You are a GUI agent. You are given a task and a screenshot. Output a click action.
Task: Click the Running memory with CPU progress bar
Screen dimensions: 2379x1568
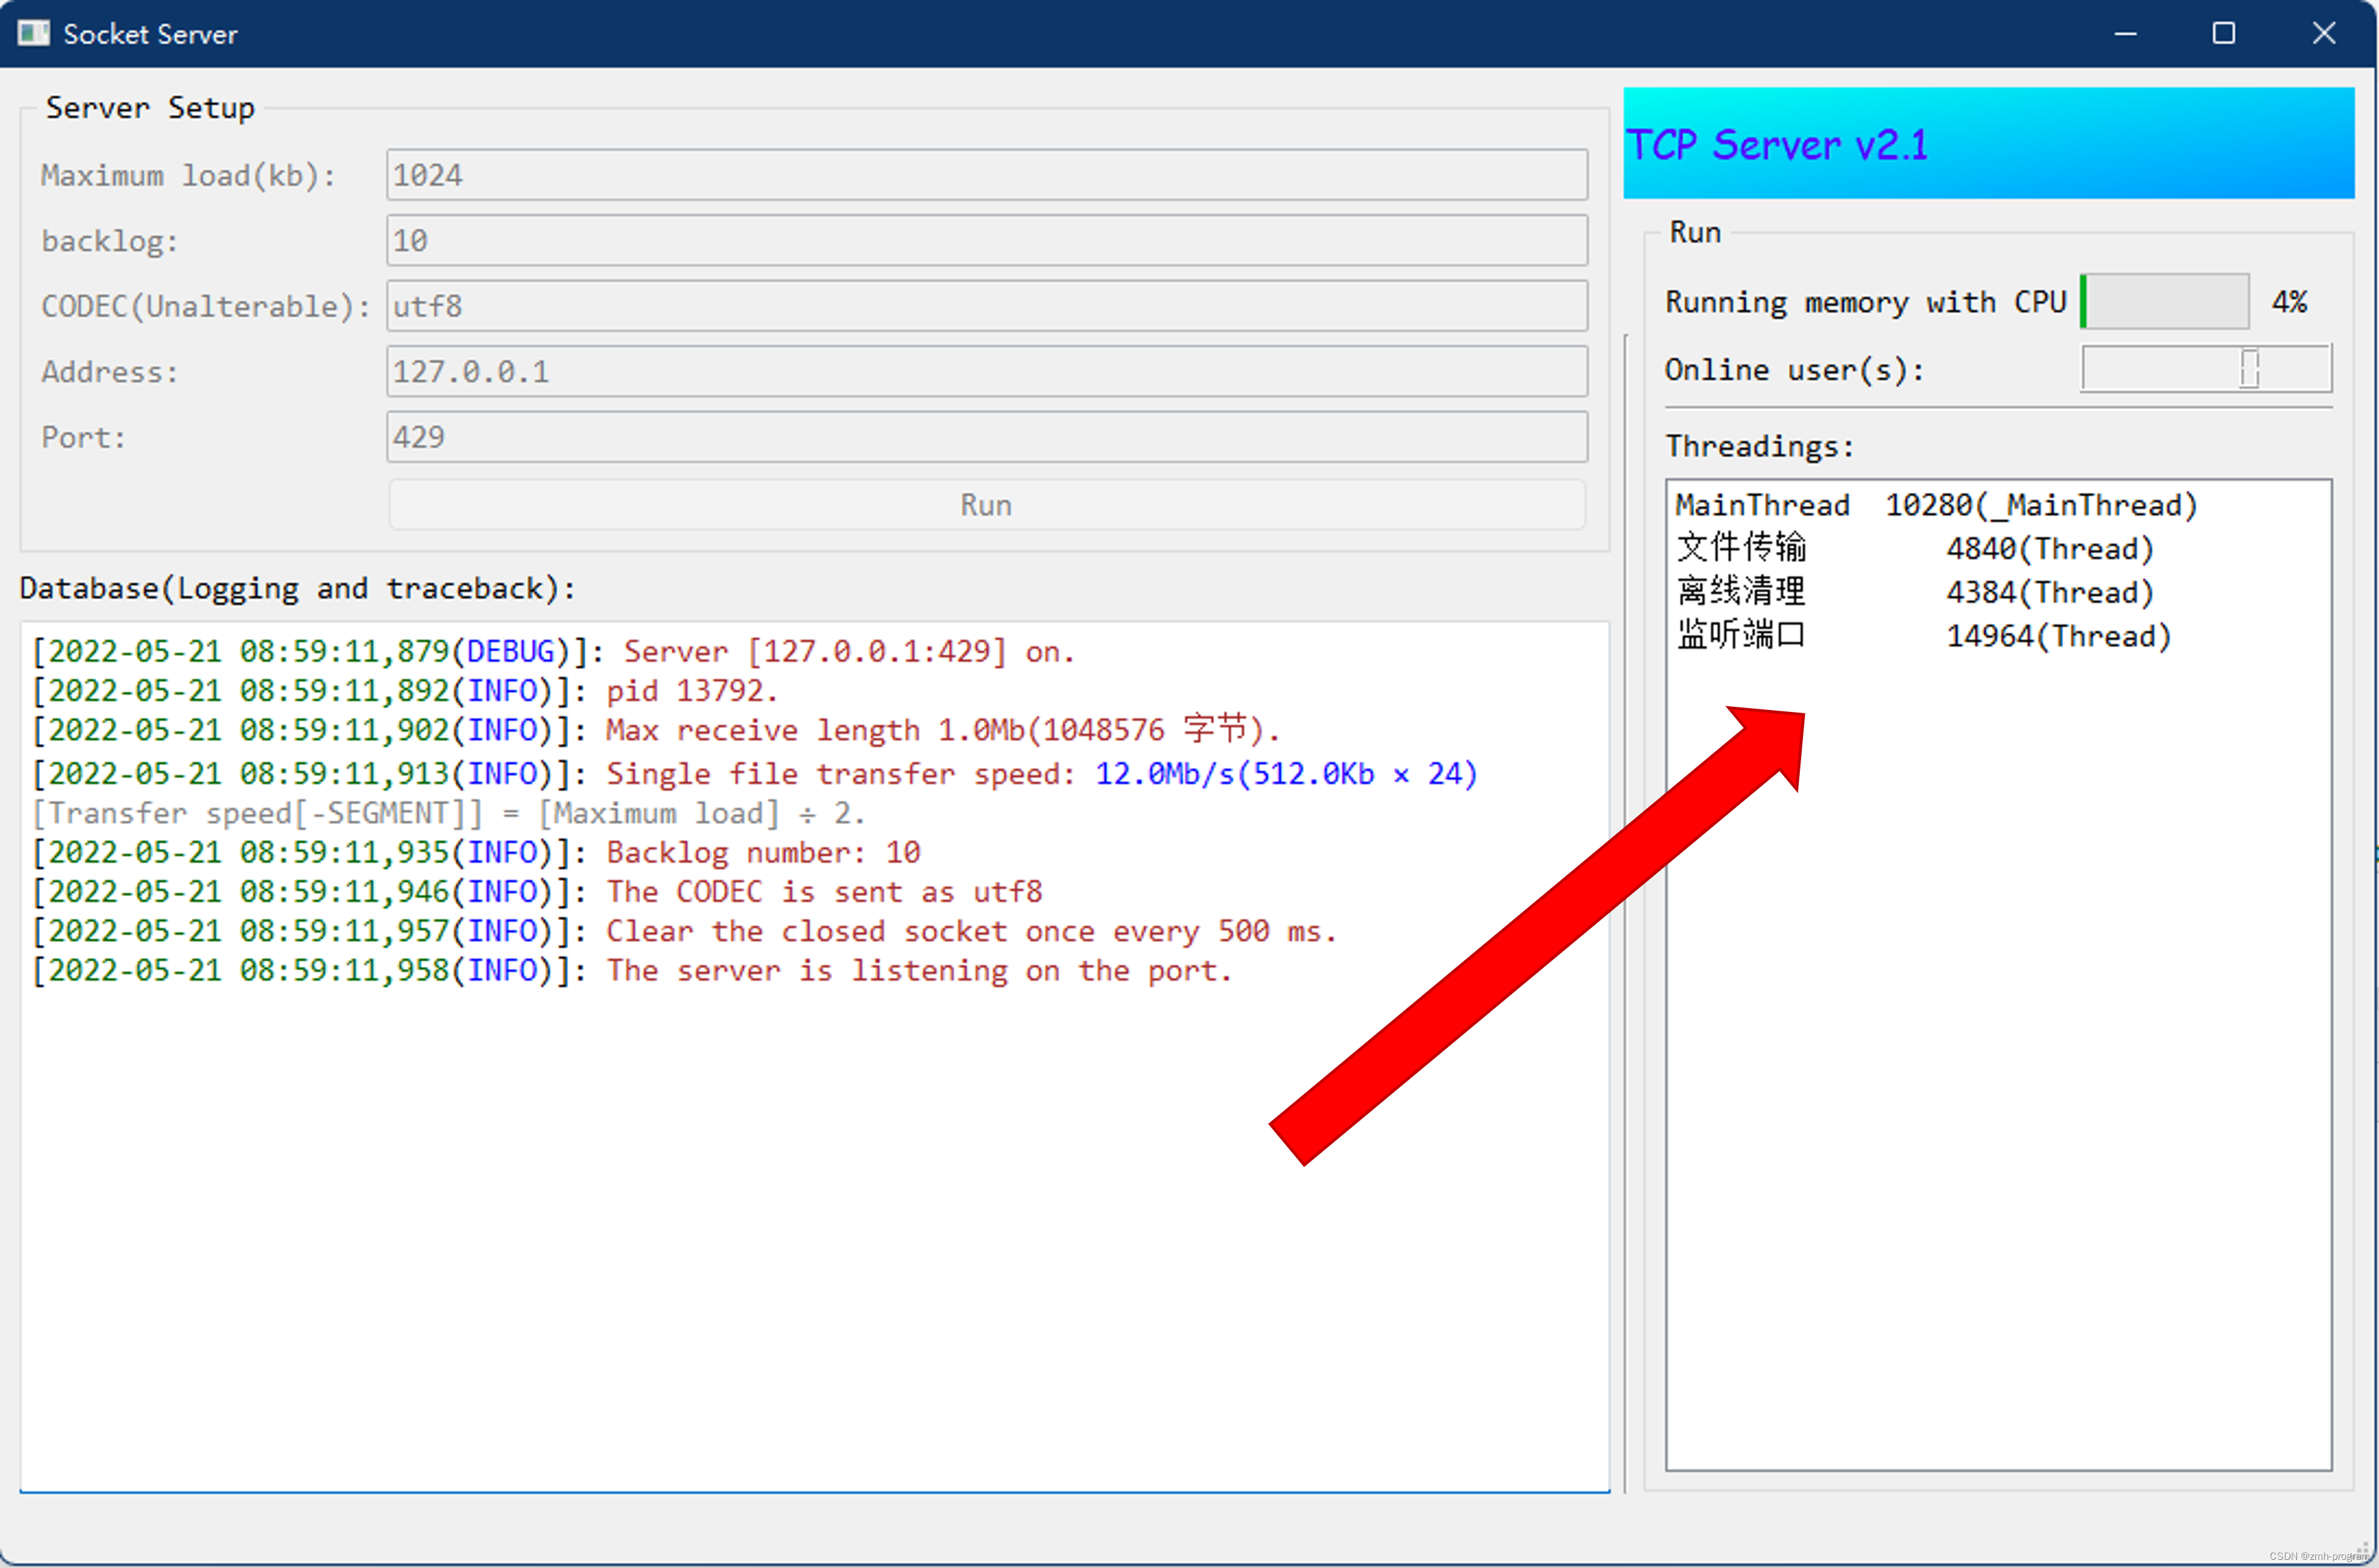(x=2164, y=301)
